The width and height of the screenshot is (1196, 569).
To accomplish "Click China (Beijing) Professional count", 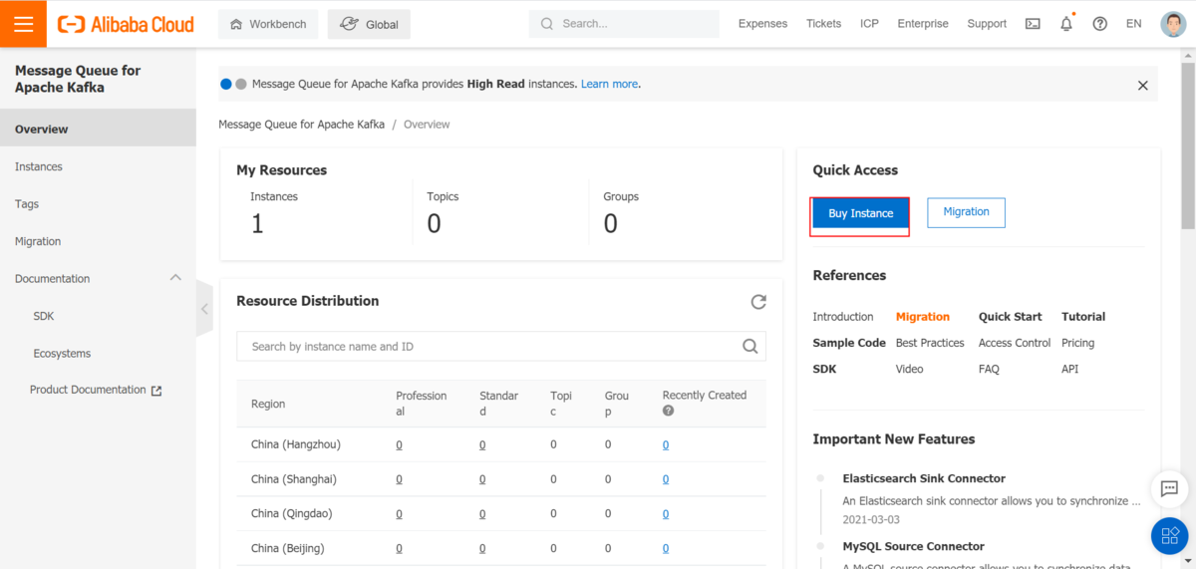I will 399,548.
